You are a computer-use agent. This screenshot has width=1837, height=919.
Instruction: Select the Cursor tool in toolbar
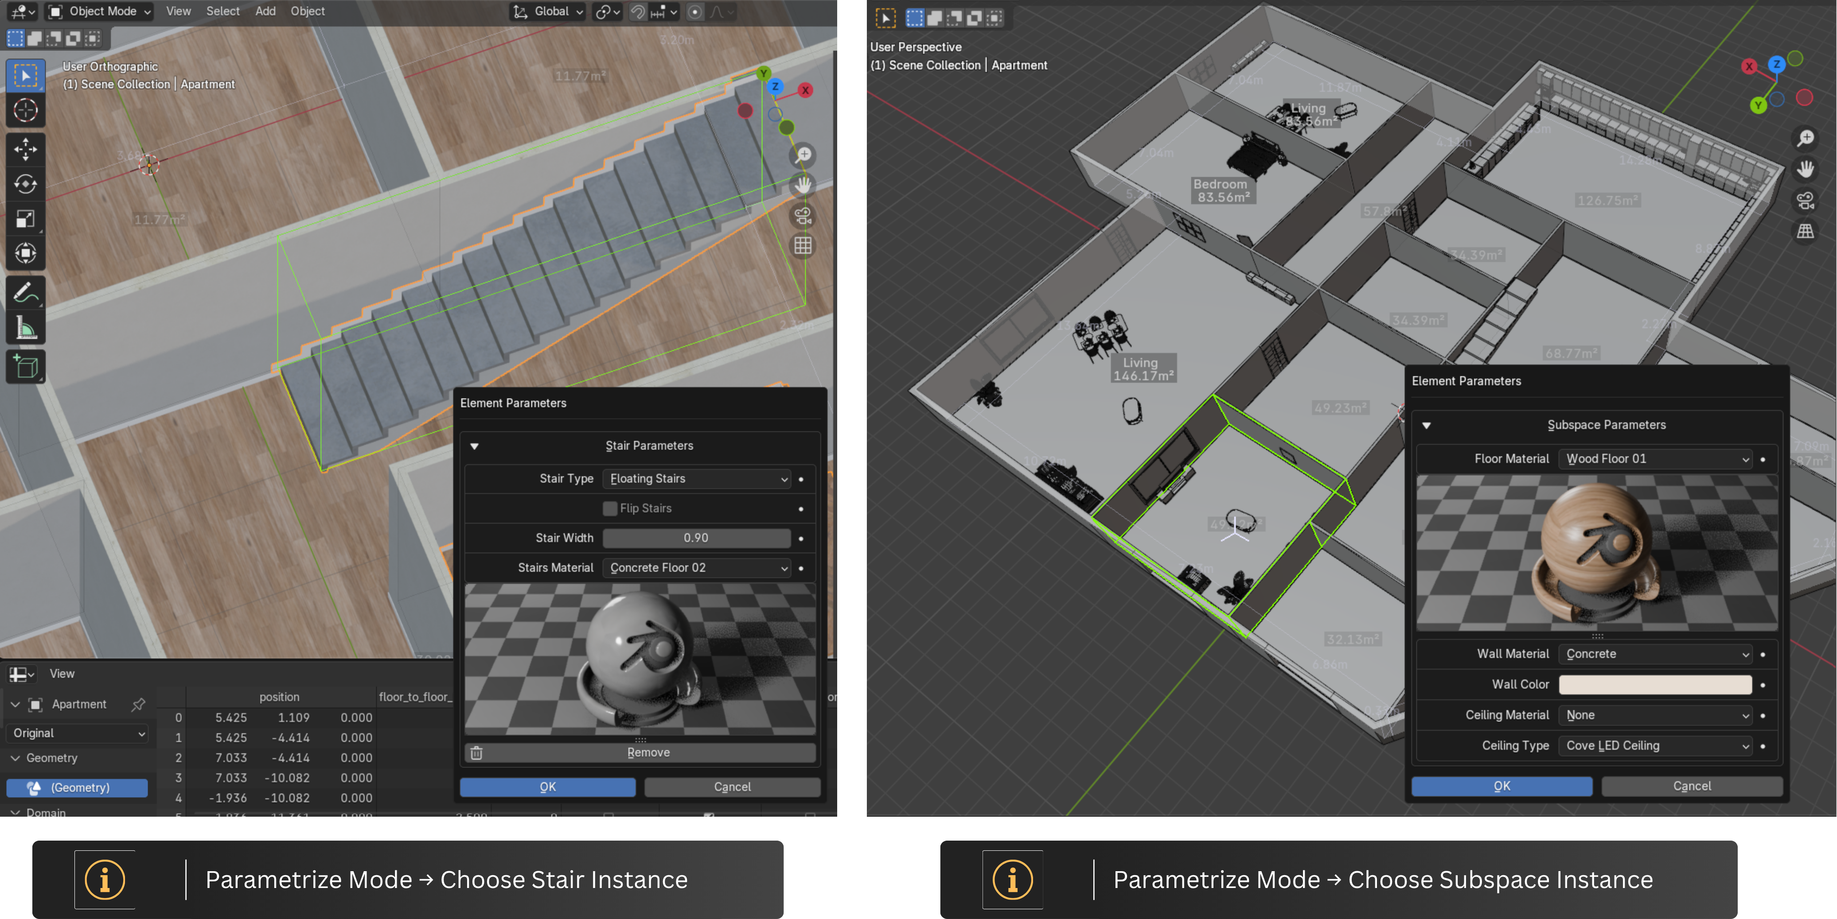(x=26, y=110)
